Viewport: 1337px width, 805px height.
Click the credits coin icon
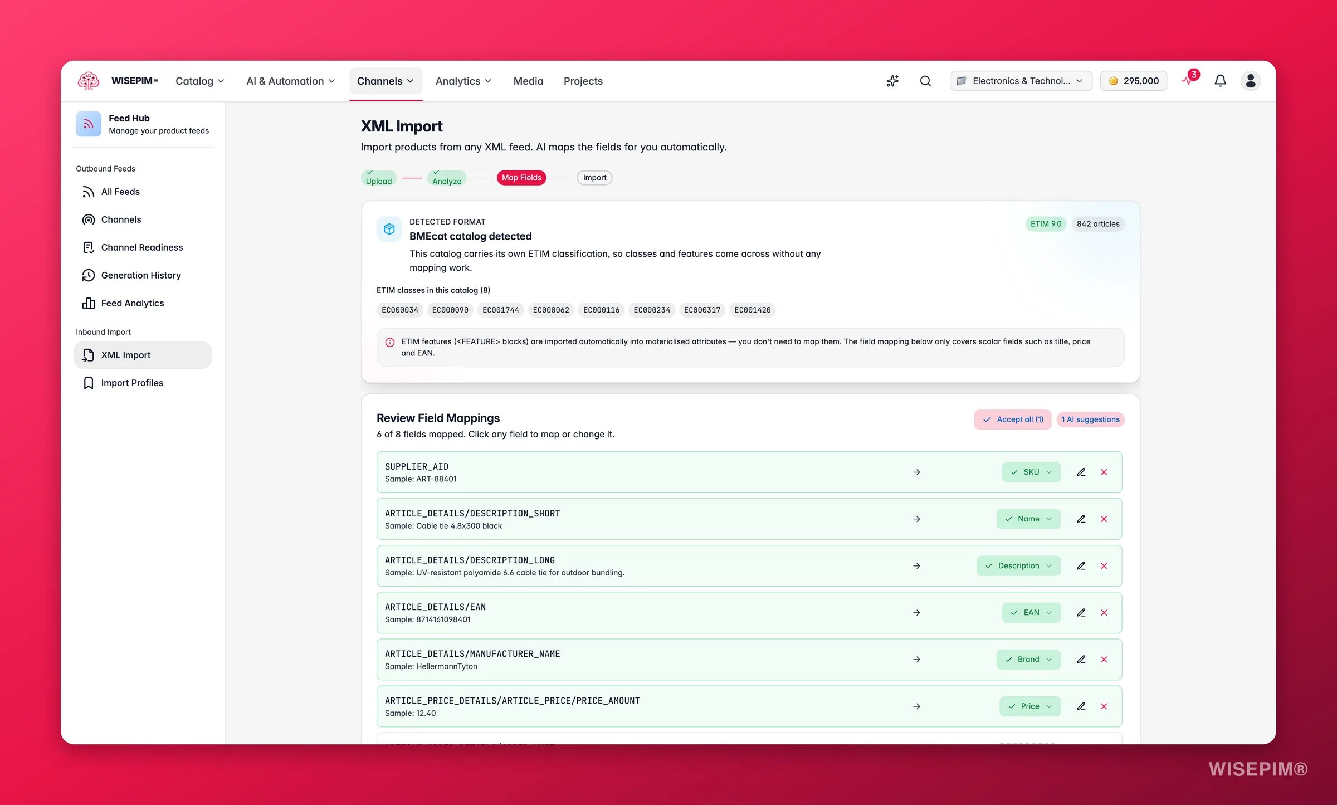(1113, 81)
